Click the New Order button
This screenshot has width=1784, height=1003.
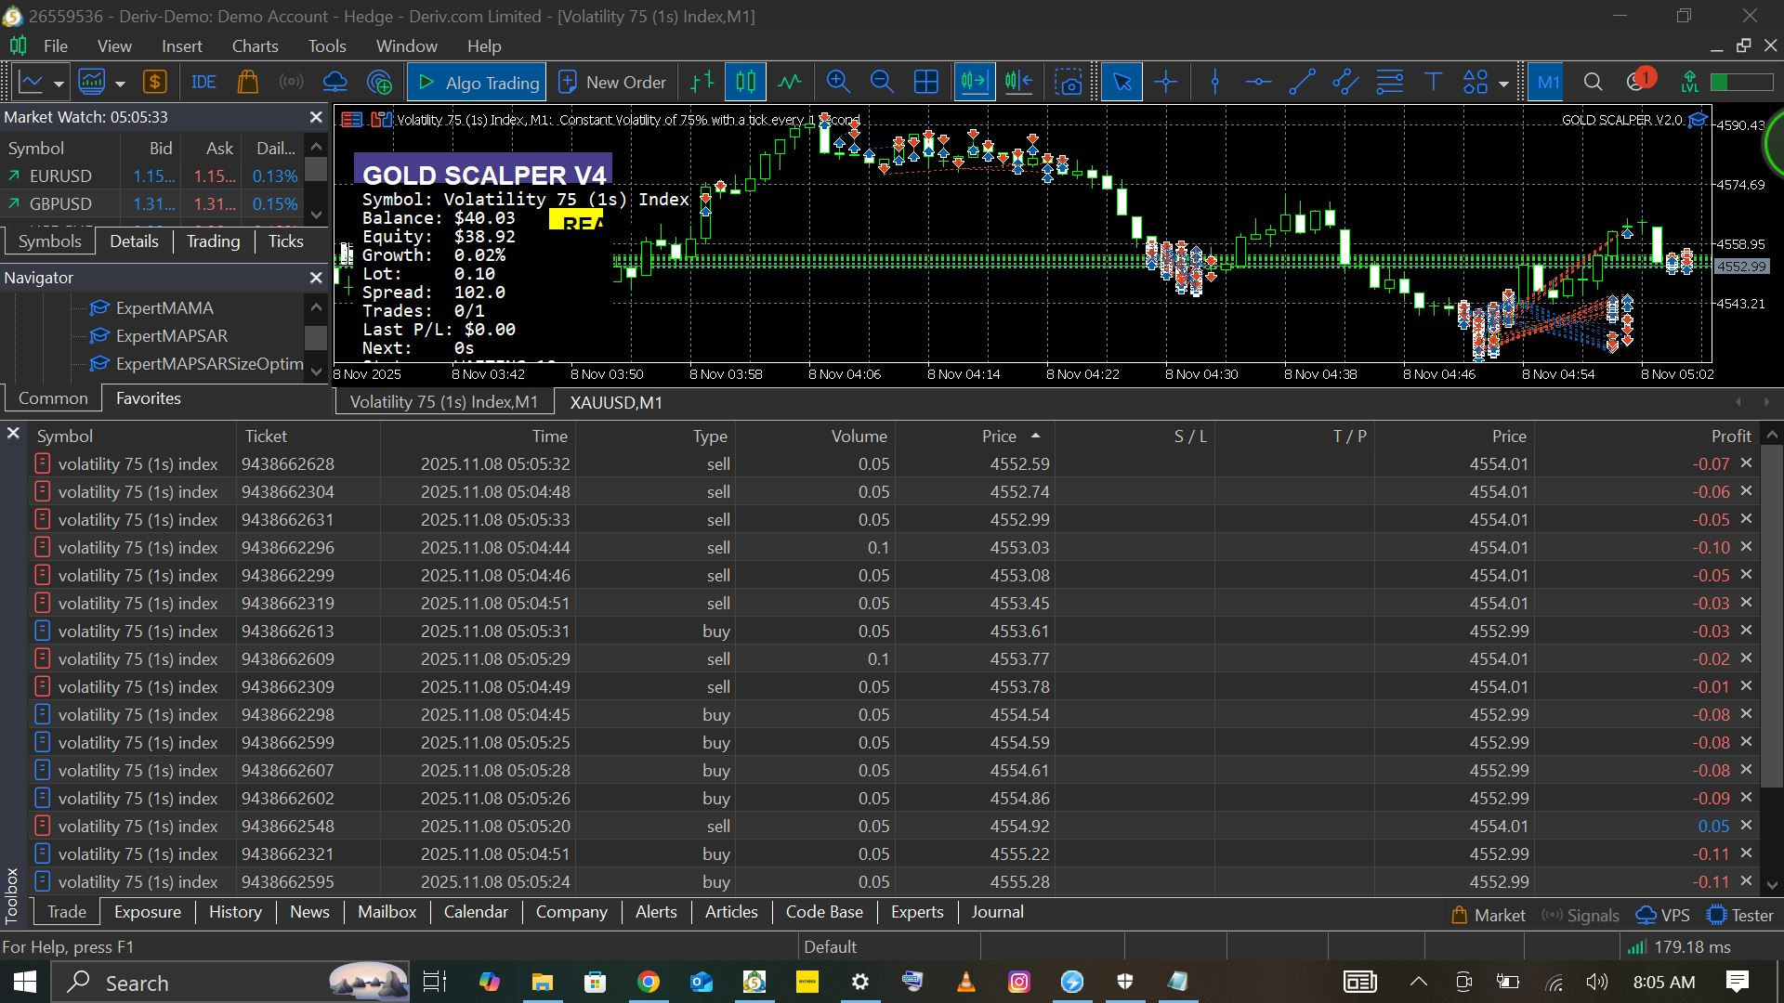[612, 83]
